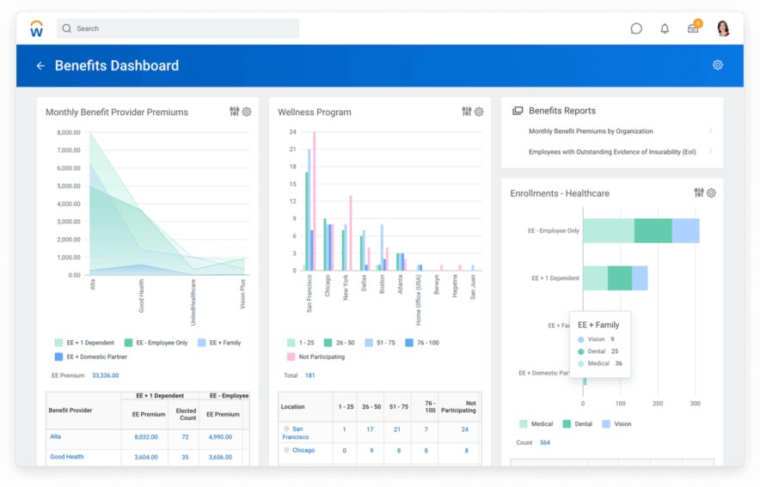Click Alta EE Premium value 8,032.00
This screenshot has height=487, width=760.
(146, 437)
